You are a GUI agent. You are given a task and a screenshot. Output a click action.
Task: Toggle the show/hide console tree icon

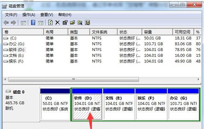(23, 23)
